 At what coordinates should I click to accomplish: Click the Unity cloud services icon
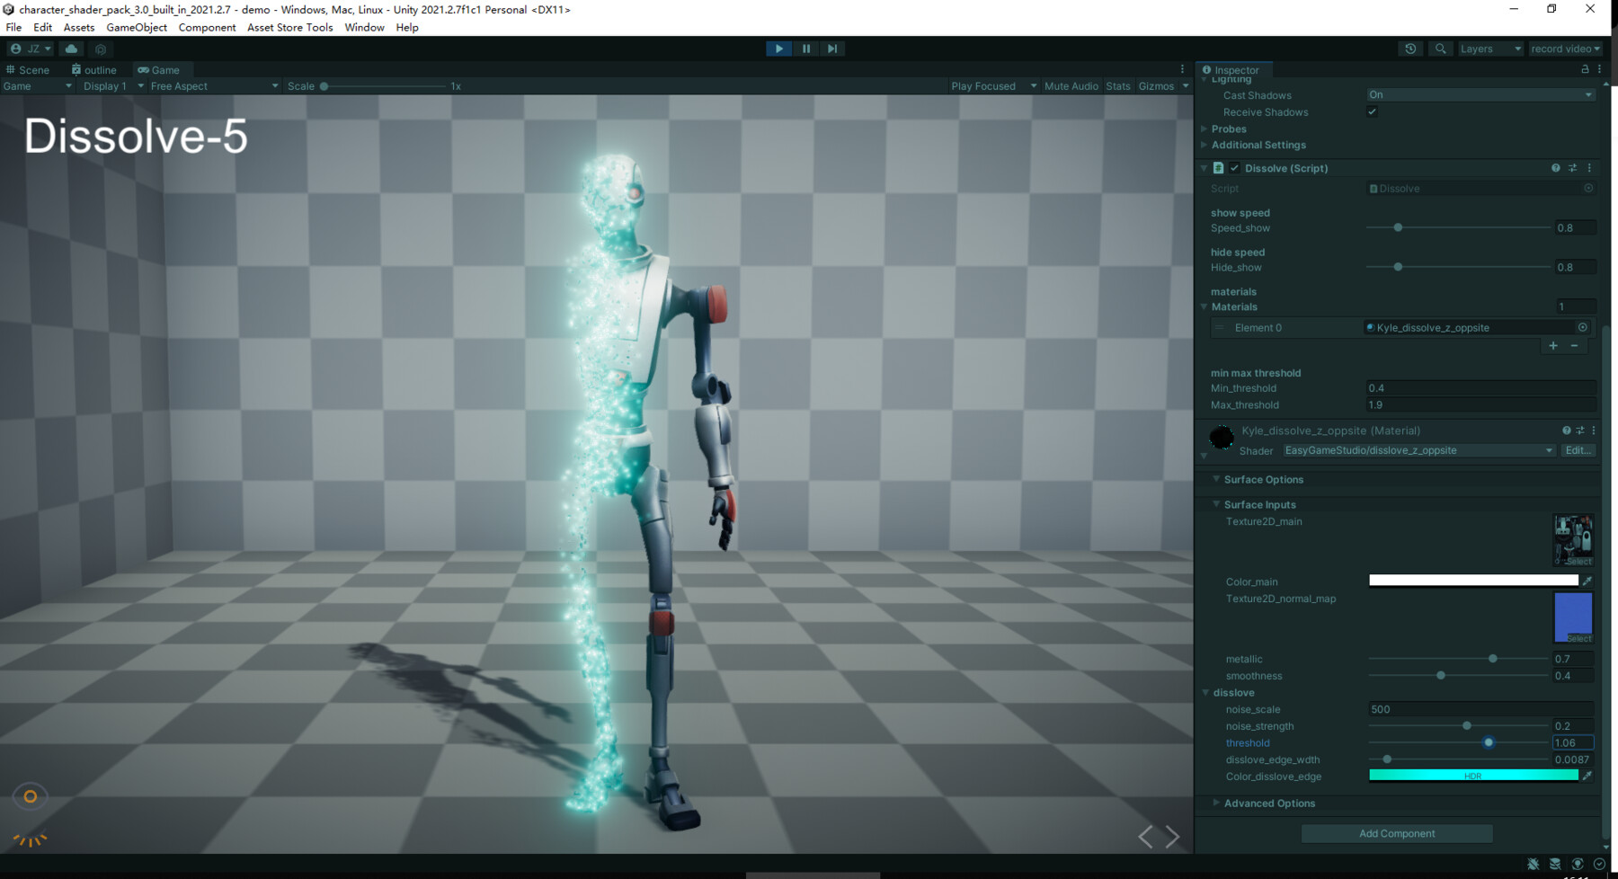[x=71, y=49]
